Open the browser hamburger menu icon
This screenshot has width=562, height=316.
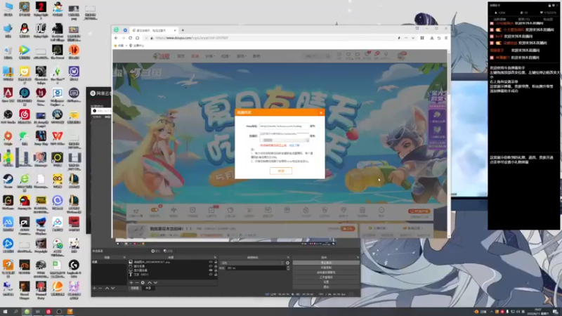pos(446,38)
